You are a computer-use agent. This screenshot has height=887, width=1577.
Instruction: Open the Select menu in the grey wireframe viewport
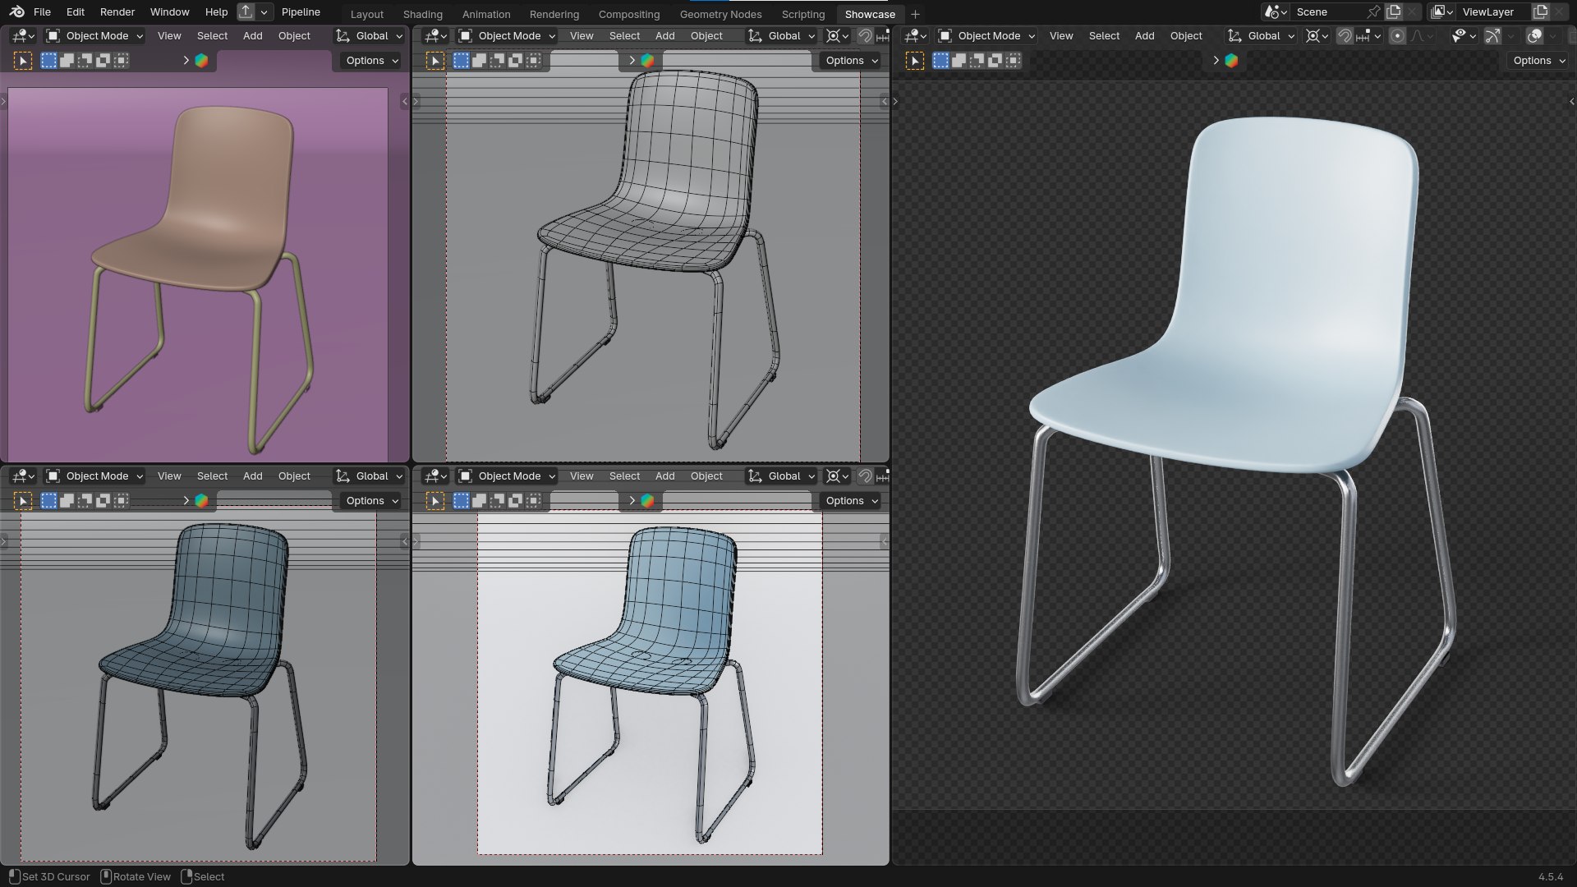tap(624, 35)
